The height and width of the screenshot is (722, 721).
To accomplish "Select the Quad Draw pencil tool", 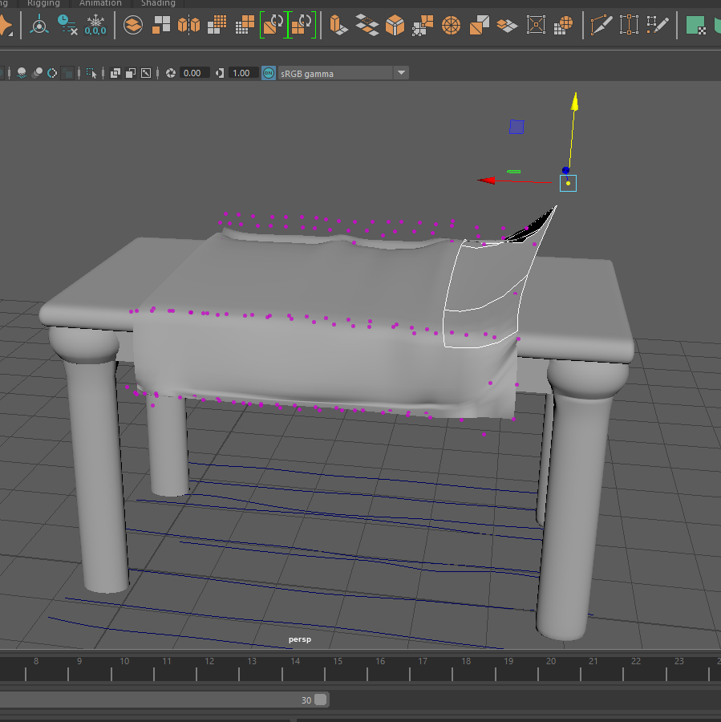I will pos(658,25).
